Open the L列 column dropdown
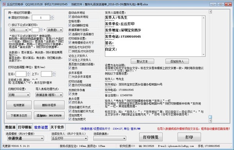This screenshot has height=150, width=234. (x=19, y=30)
